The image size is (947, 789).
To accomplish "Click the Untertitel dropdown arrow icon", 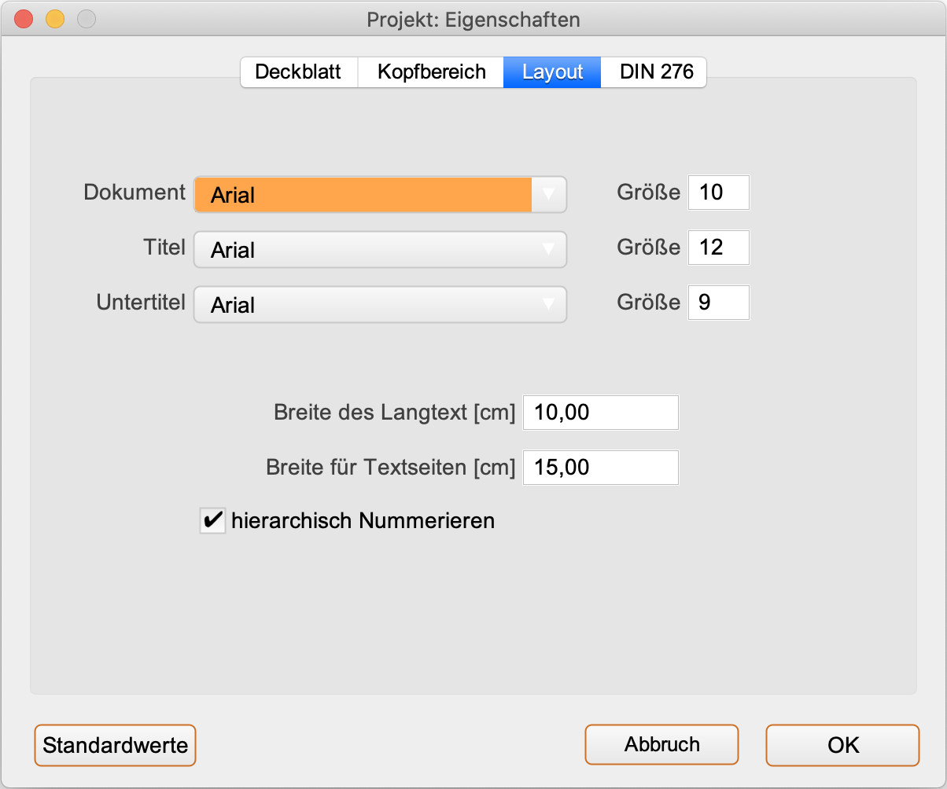I will point(549,304).
